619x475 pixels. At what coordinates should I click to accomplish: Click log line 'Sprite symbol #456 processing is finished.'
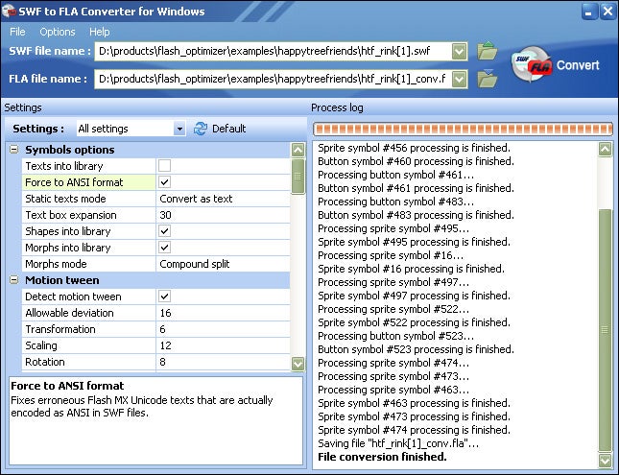pos(415,148)
